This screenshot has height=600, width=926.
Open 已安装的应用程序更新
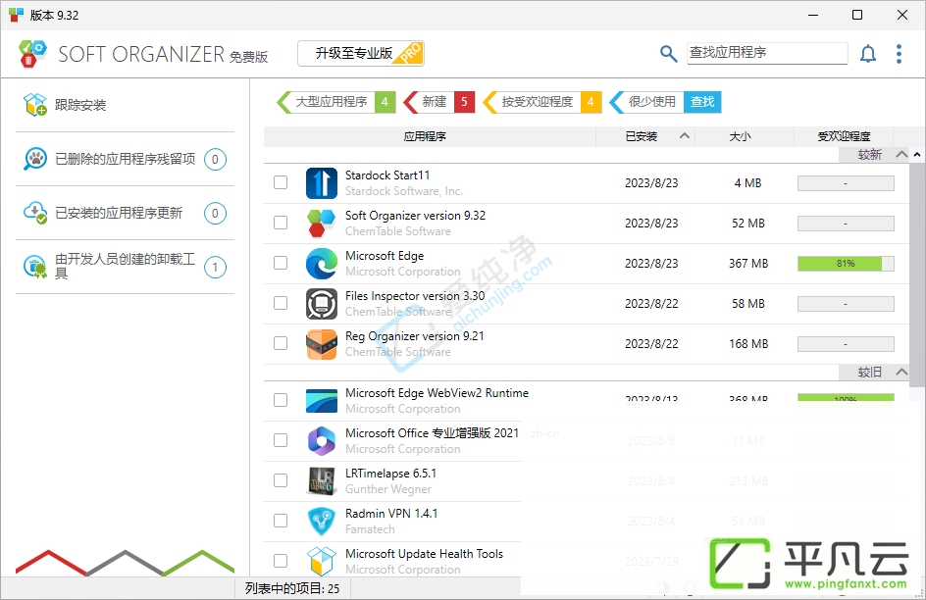(x=126, y=213)
